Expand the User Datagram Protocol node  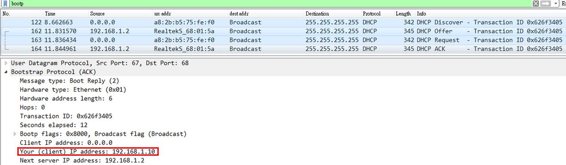pos(6,63)
